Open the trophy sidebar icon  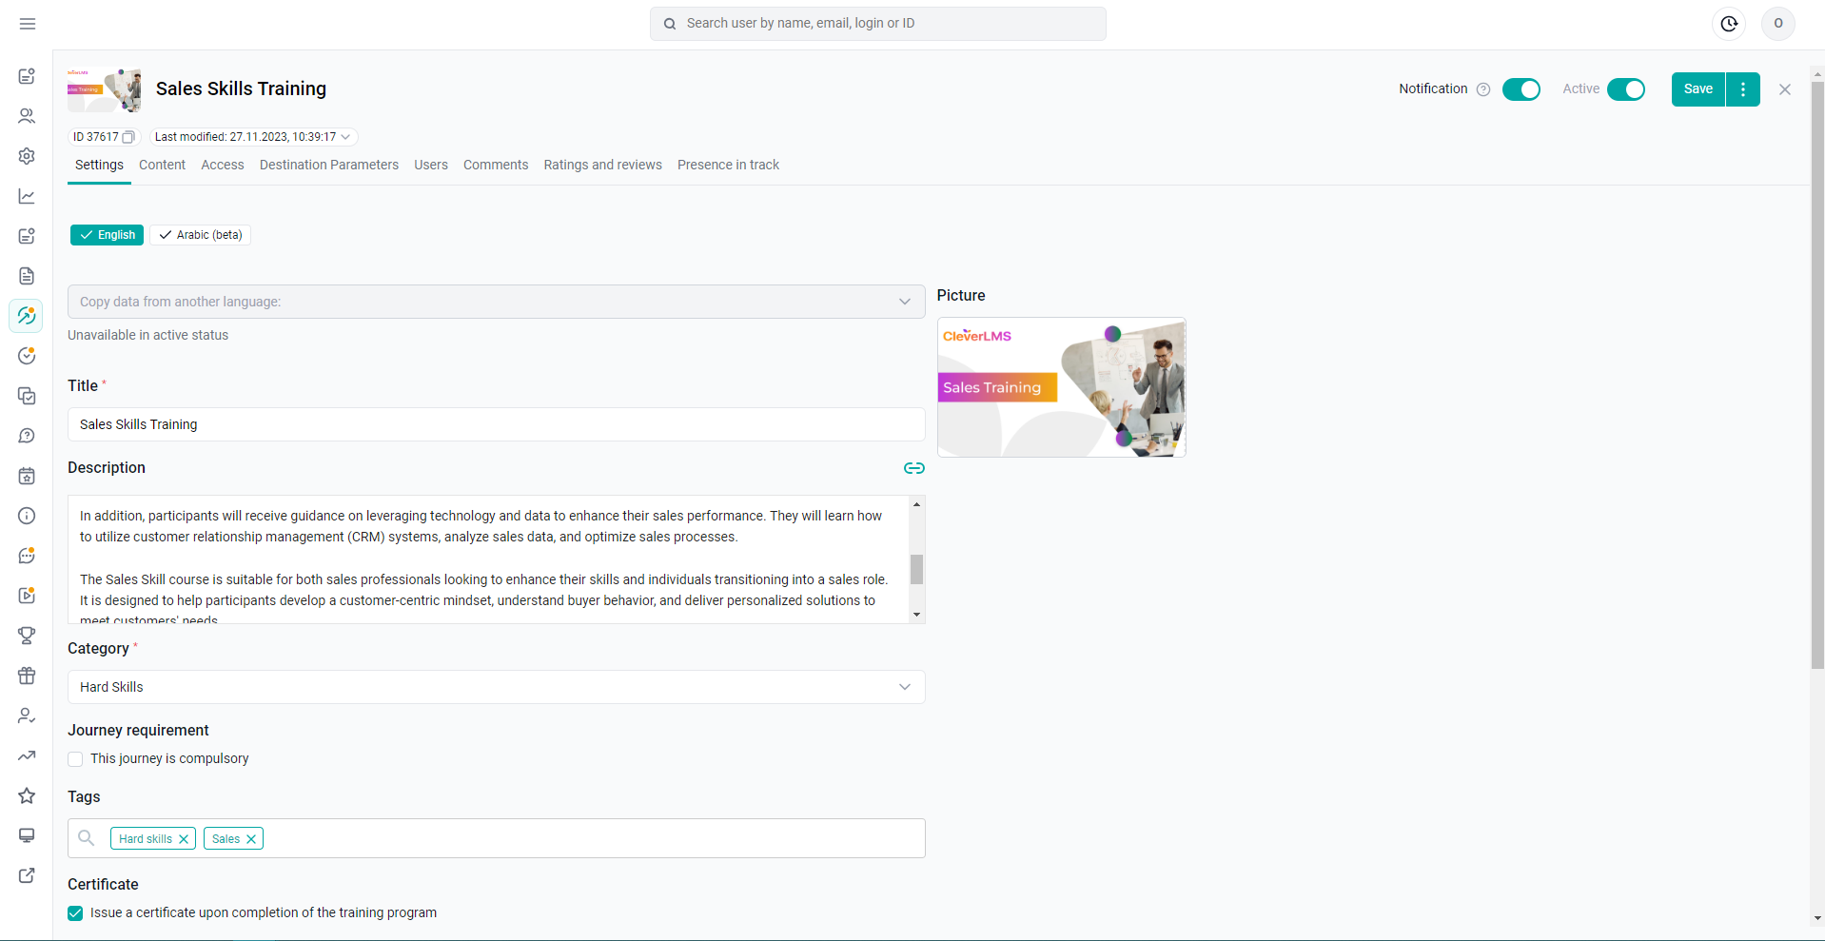point(27,636)
